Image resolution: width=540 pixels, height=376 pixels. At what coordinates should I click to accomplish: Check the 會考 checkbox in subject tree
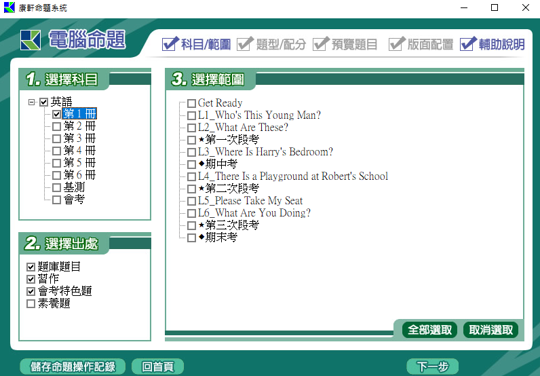click(56, 200)
